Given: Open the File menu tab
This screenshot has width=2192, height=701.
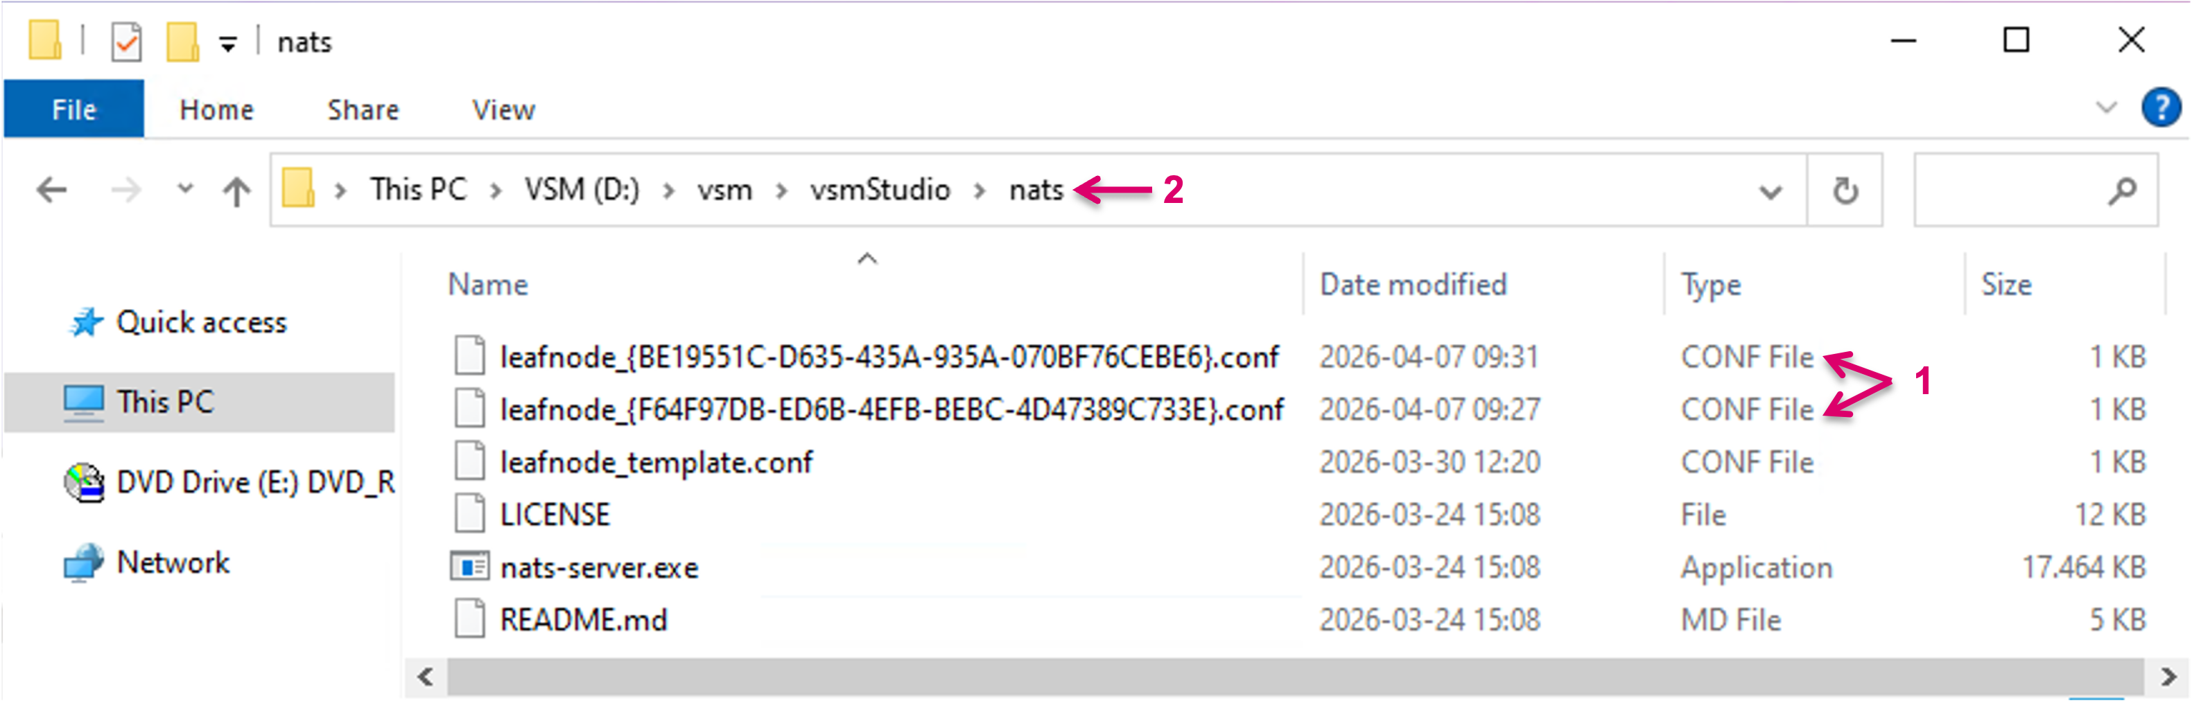Looking at the screenshot, I should click(x=74, y=109).
